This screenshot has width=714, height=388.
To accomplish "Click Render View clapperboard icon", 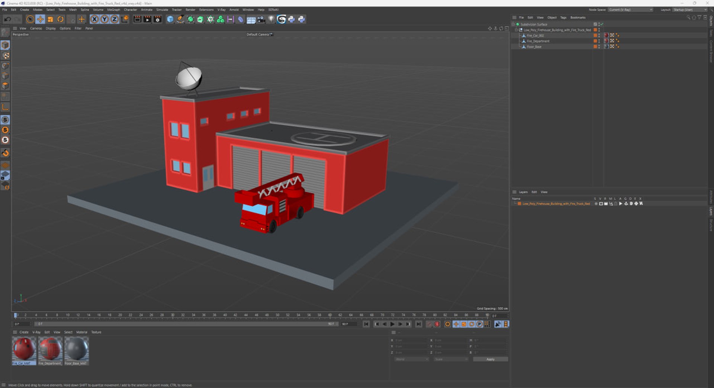I will coord(137,19).
